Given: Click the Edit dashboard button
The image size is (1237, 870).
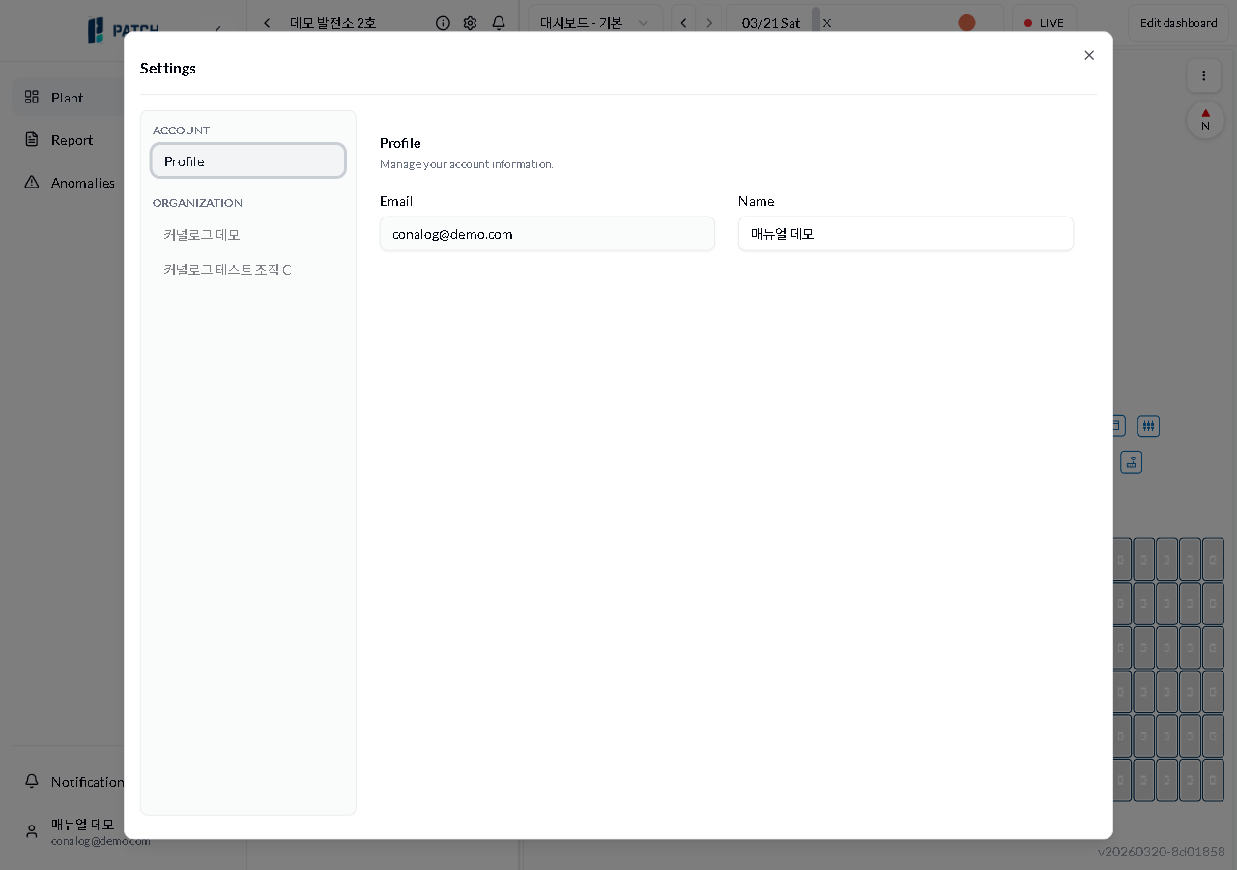Looking at the screenshot, I should coord(1178,23).
